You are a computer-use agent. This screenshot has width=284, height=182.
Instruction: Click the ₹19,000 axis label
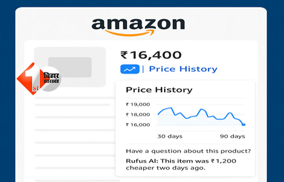138,104
